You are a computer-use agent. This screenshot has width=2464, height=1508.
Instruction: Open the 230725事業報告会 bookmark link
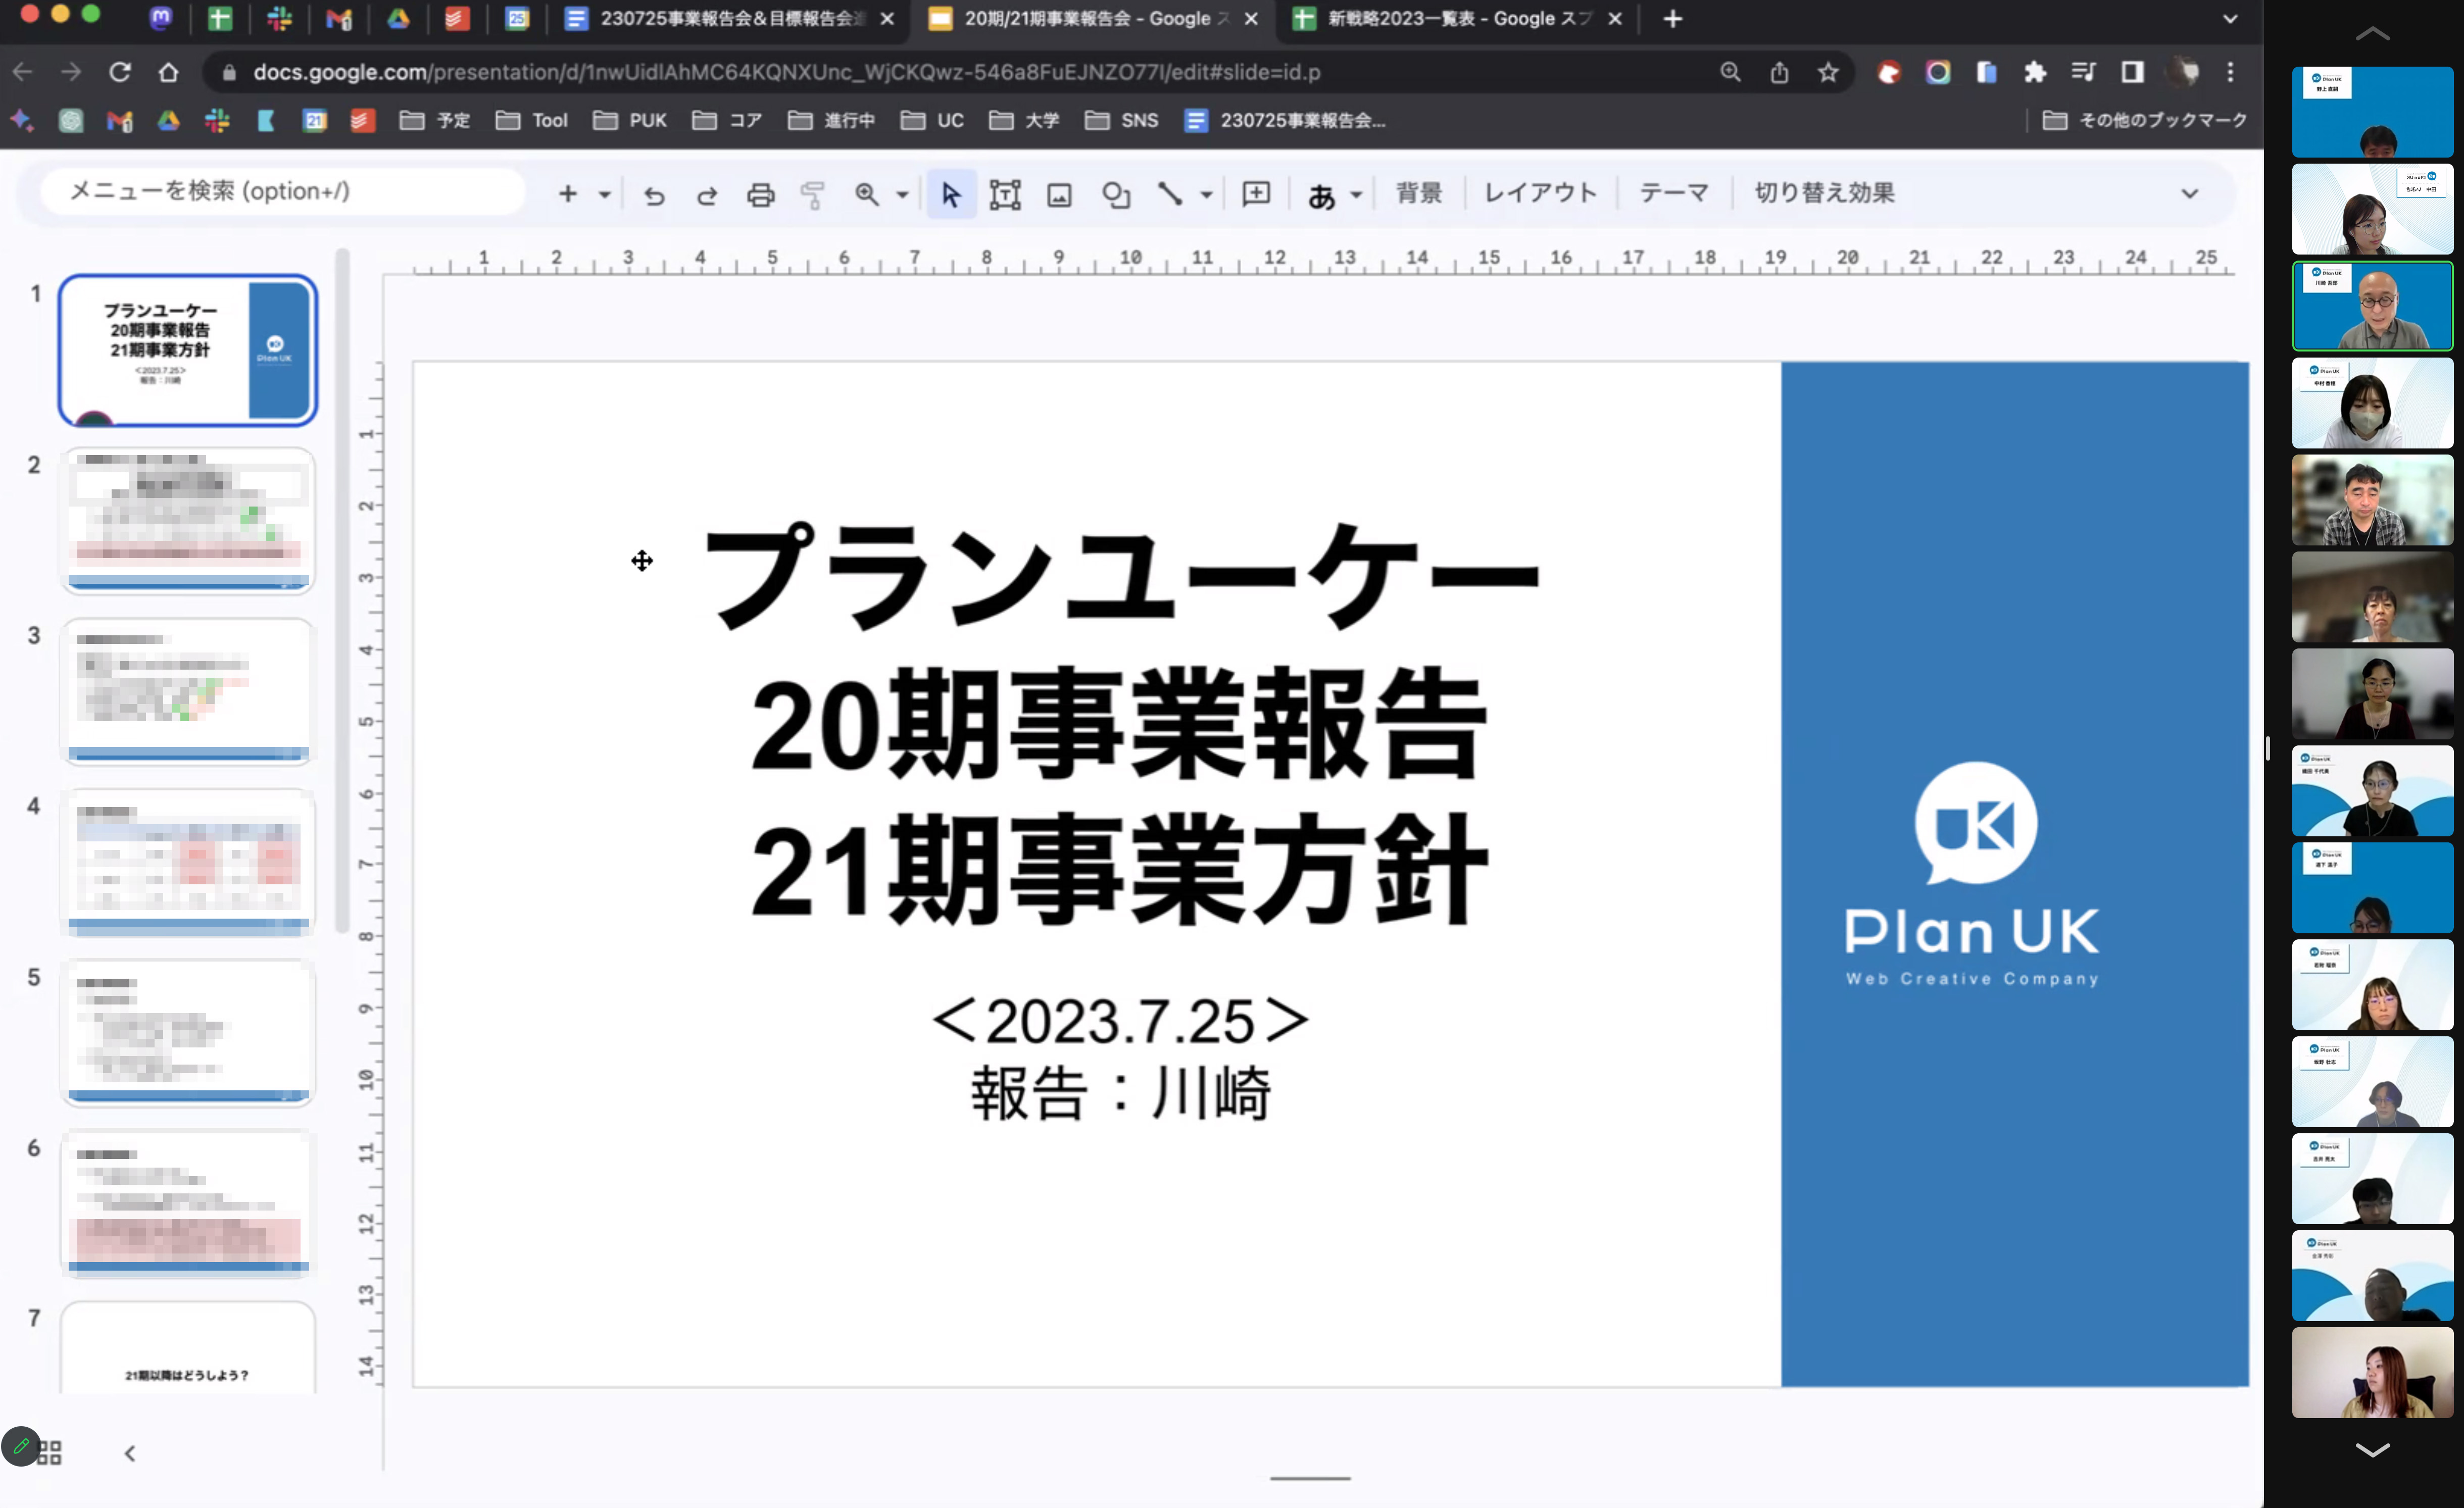pos(1285,121)
